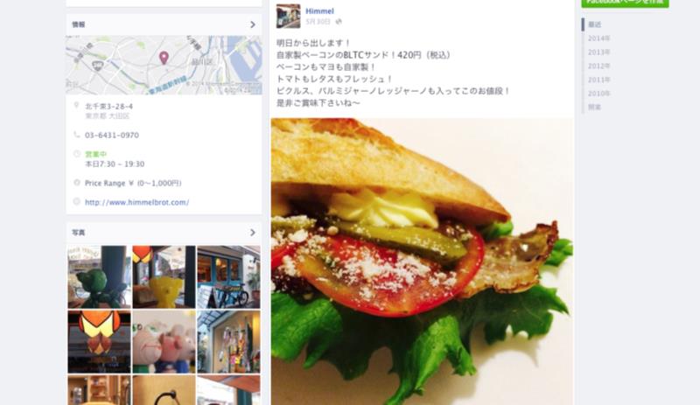The width and height of the screenshot is (700, 405).
Task: Open the Himmel page name link
Action: [x=319, y=11]
